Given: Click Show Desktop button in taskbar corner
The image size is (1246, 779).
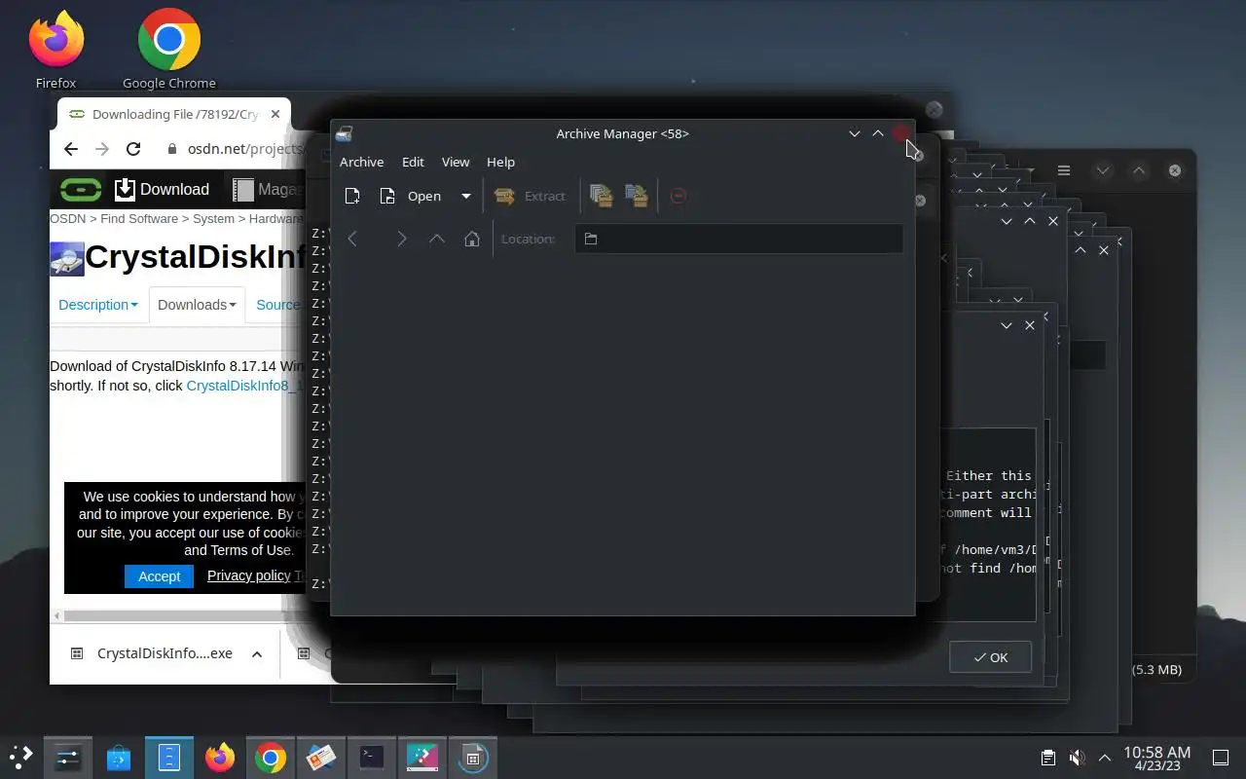Looking at the screenshot, I should point(1220,758).
